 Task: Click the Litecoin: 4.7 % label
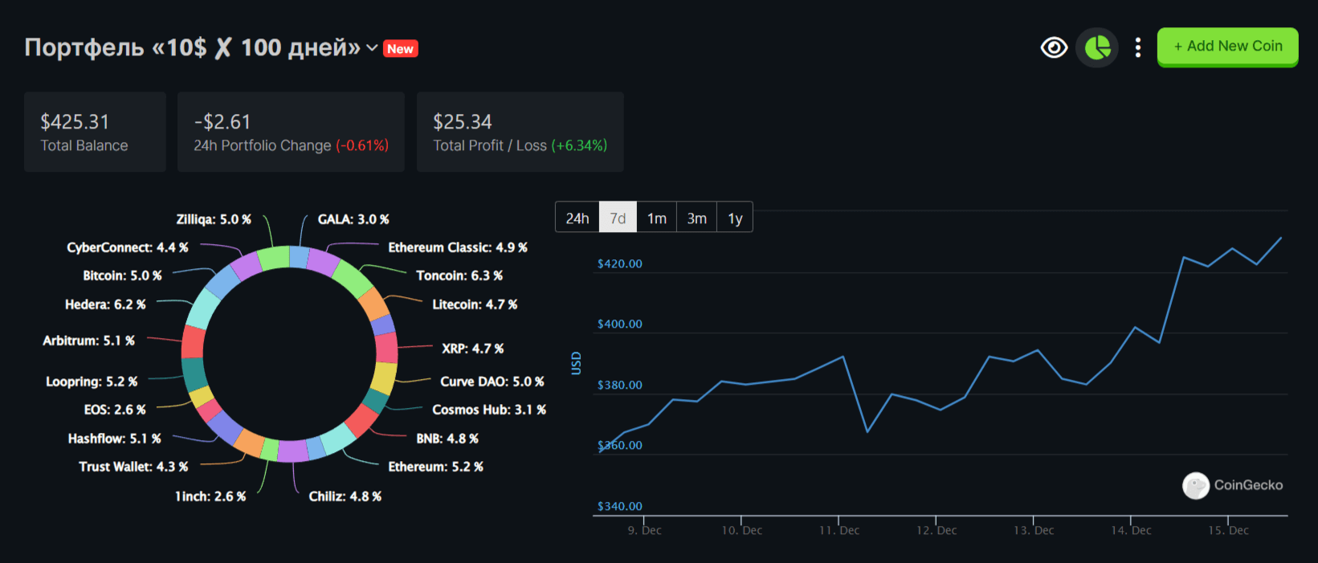pos(475,304)
